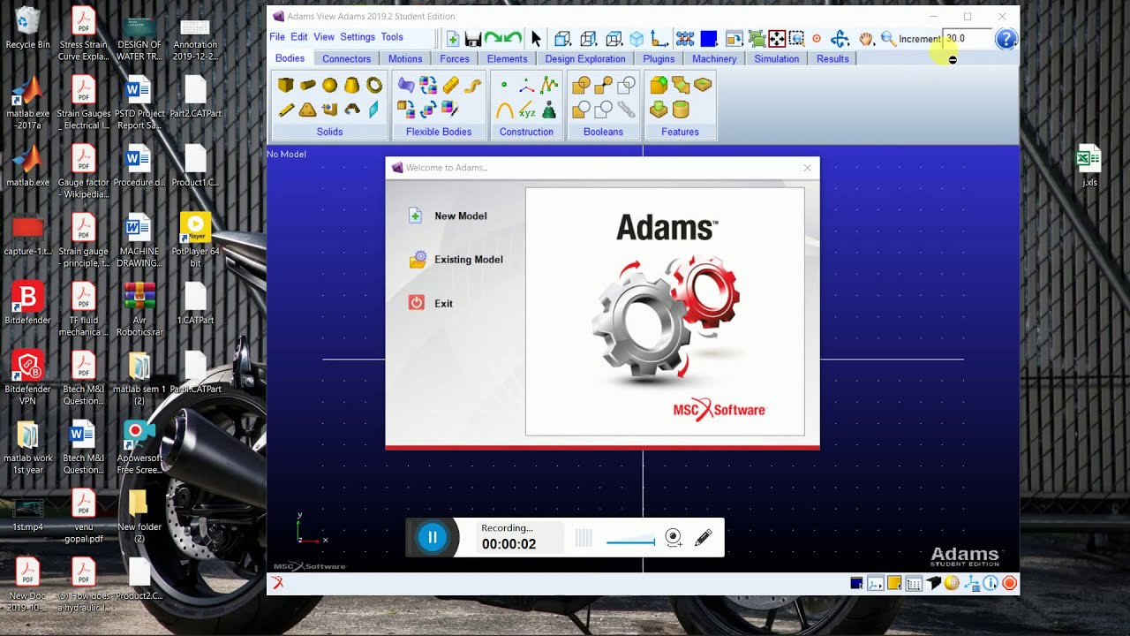Click the rotate view icon
The image size is (1130, 636).
840,39
